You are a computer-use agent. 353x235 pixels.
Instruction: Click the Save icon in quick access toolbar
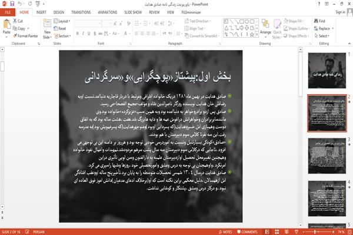click(12, 4)
